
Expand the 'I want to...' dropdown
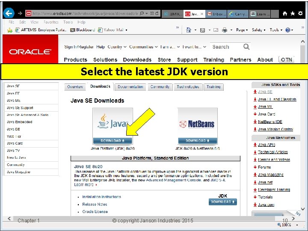194,47
